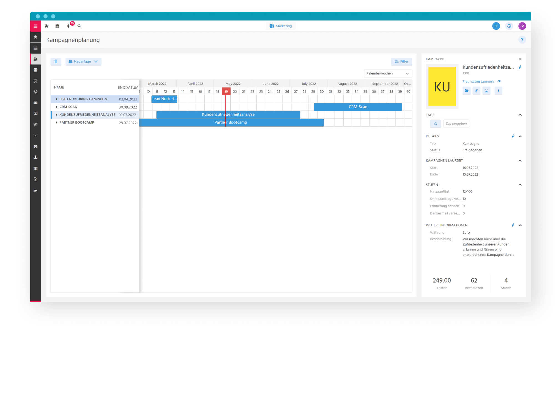Collapse the Details section
559x399 pixels.
pos(520,136)
